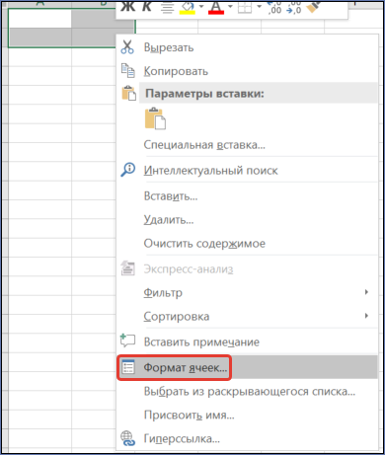Viewport: 385px width, 455px height.
Task: Click the red font color A
Action: [216, 7]
